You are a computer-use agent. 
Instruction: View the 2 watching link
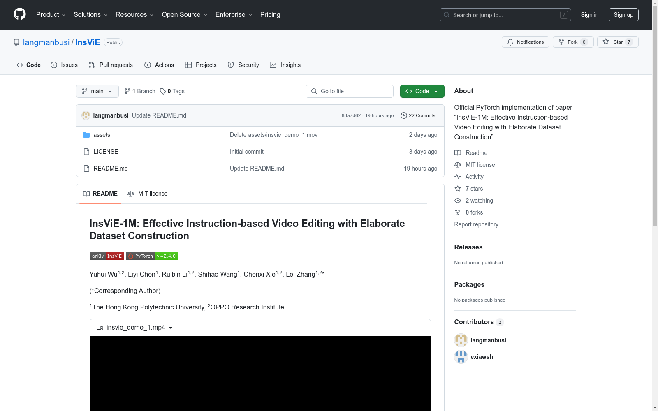click(474, 201)
